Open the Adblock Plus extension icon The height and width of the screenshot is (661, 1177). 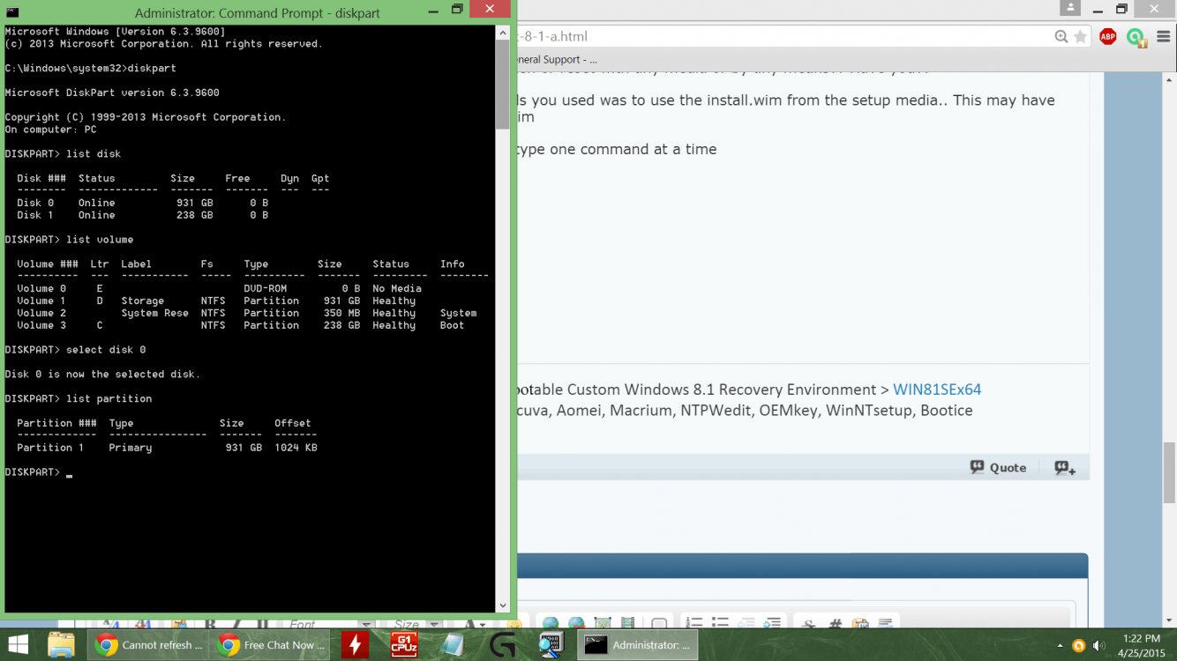point(1107,36)
